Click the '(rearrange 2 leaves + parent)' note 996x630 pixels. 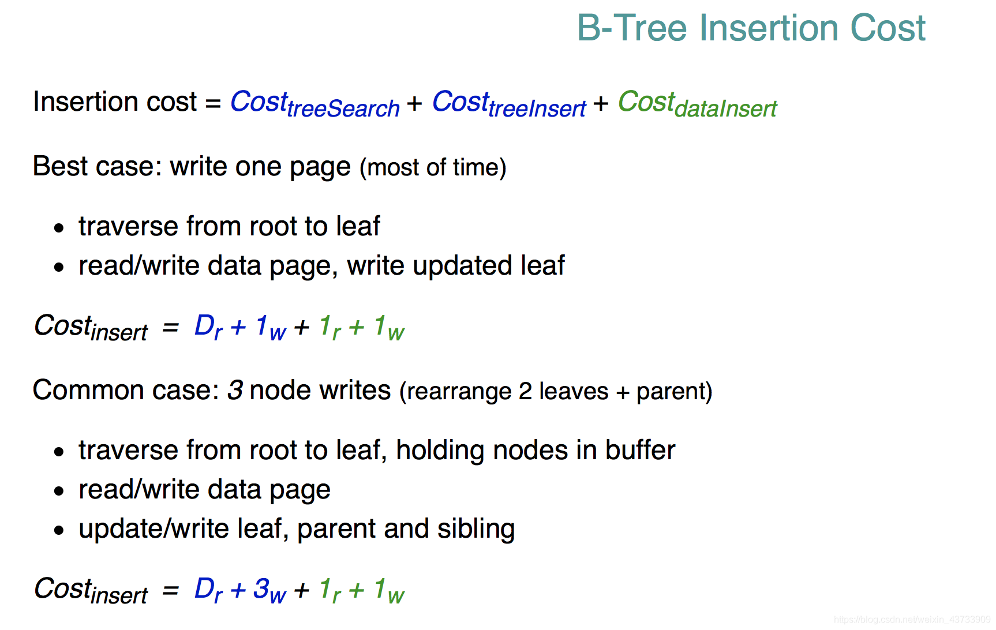[x=556, y=392]
